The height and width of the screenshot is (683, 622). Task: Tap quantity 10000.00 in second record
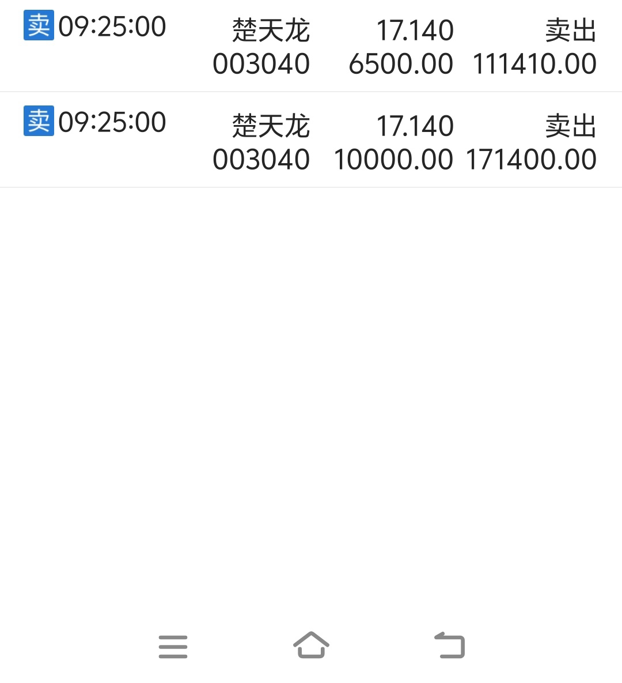pyautogui.click(x=393, y=159)
